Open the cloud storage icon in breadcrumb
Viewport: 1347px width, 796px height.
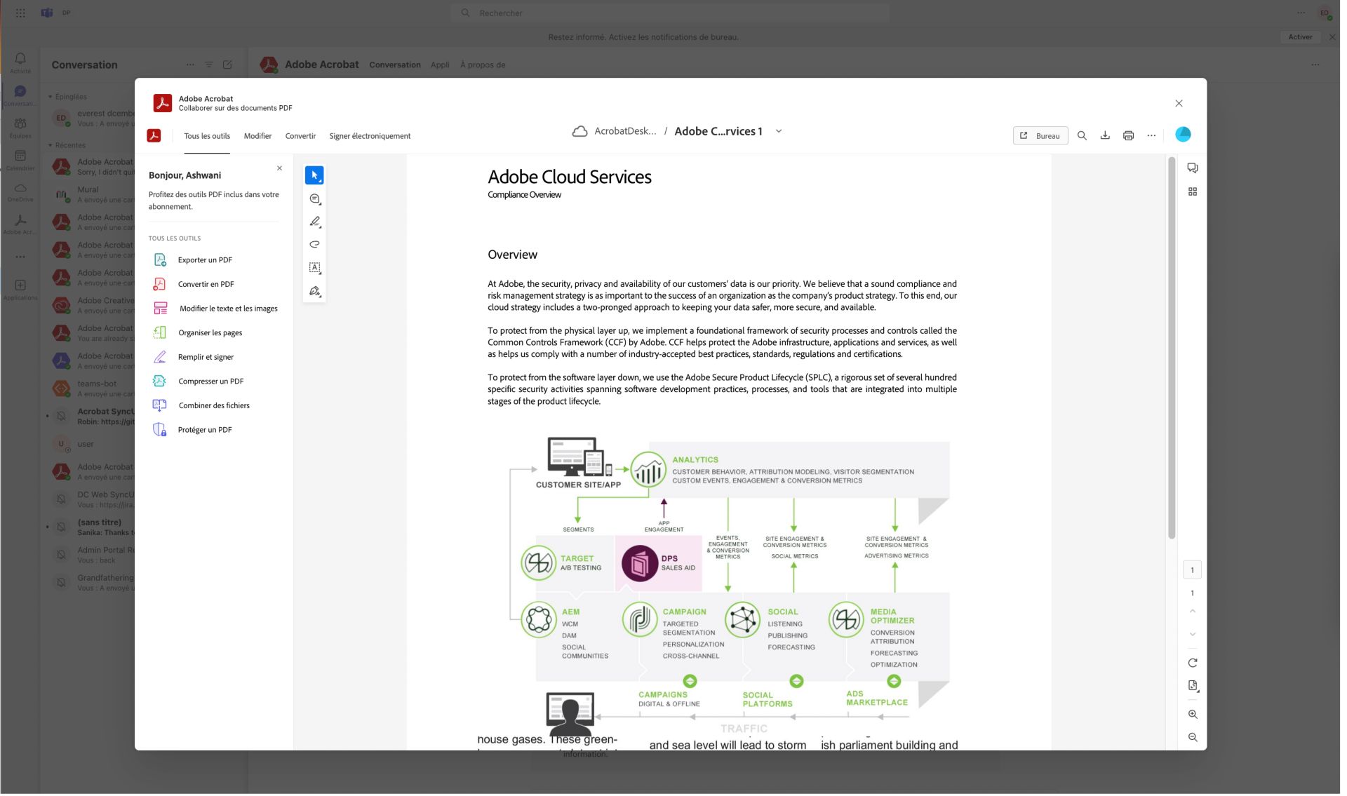(x=579, y=132)
